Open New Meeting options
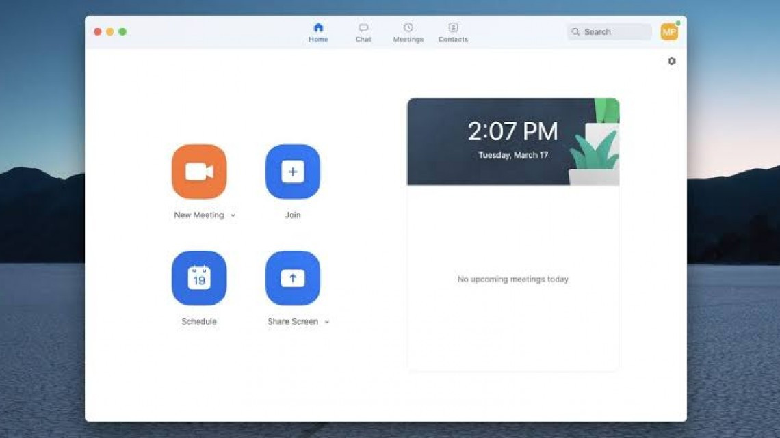Image resolution: width=780 pixels, height=438 pixels. [231, 215]
